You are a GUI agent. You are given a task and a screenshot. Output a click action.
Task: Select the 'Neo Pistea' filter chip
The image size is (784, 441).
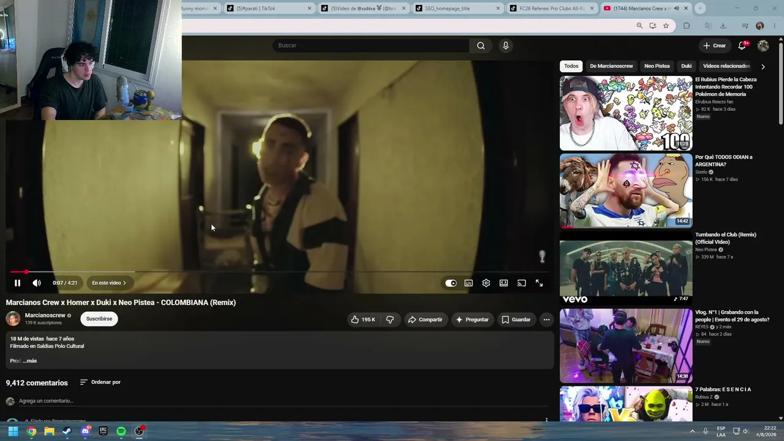coord(657,66)
